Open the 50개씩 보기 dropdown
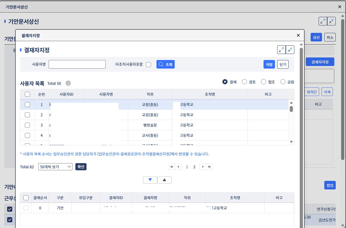 (x=55, y=167)
